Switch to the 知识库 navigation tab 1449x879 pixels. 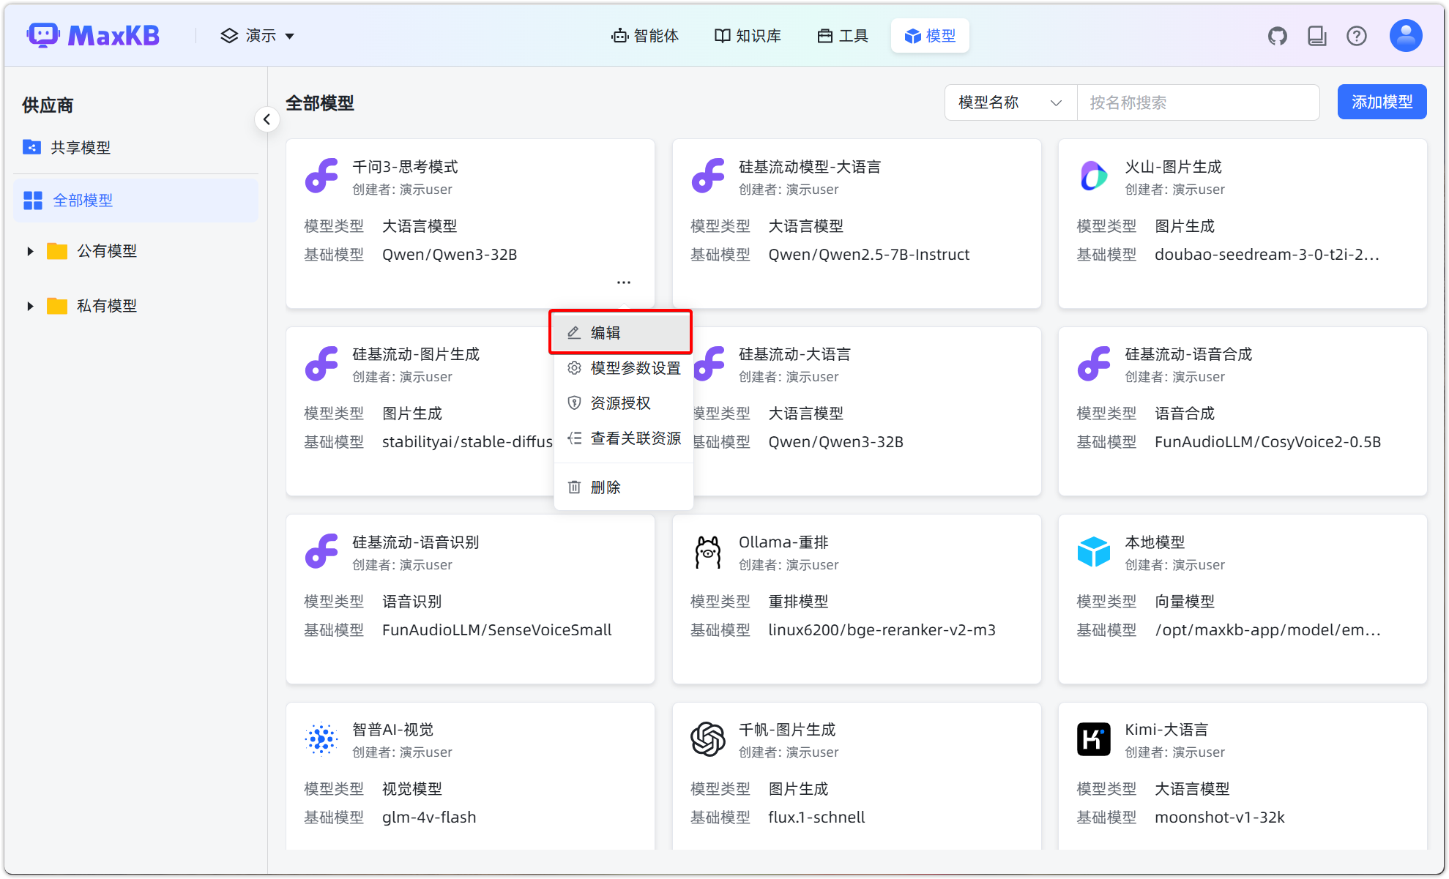tap(747, 34)
